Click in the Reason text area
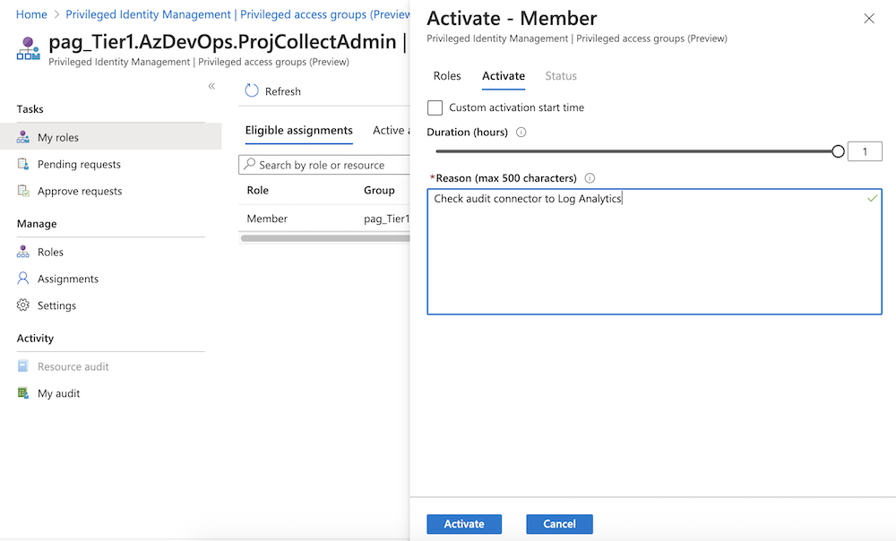 click(x=654, y=252)
